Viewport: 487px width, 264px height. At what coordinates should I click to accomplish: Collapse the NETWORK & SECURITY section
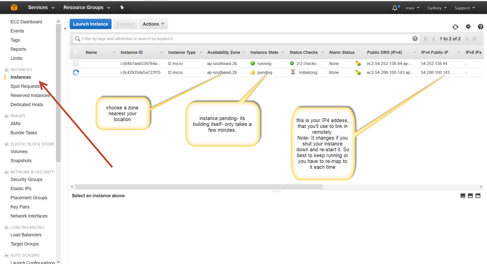pyautogui.click(x=7, y=172)
